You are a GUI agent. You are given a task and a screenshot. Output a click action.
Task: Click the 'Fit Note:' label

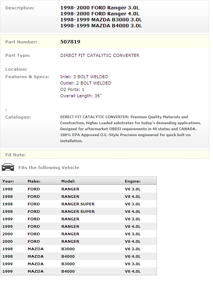coord(16,155)
